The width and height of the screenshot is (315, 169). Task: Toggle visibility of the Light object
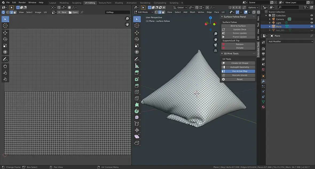pyautogui.click(x=312, y=23)
